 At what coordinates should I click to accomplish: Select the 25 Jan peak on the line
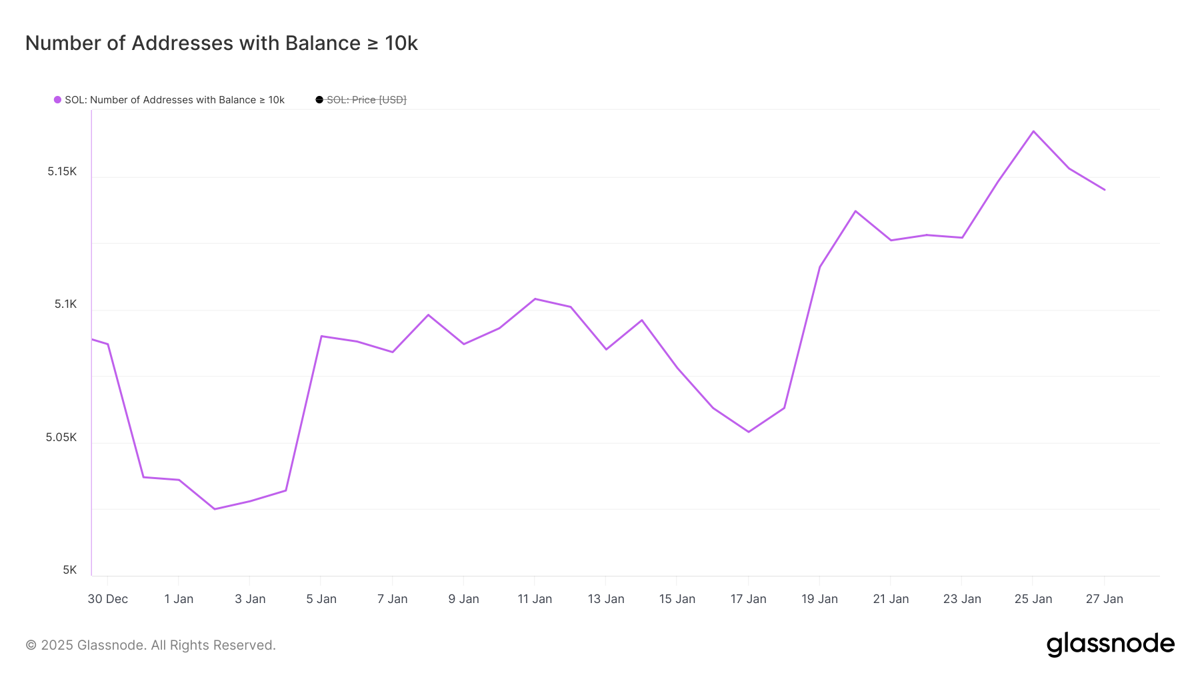[x=1033, y=131]
